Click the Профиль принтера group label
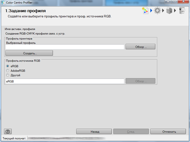The image size is (190, 142). [x=19, y=39]
